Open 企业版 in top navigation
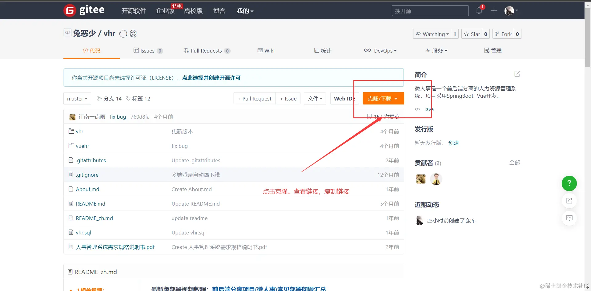 click(x=165, y=11)
